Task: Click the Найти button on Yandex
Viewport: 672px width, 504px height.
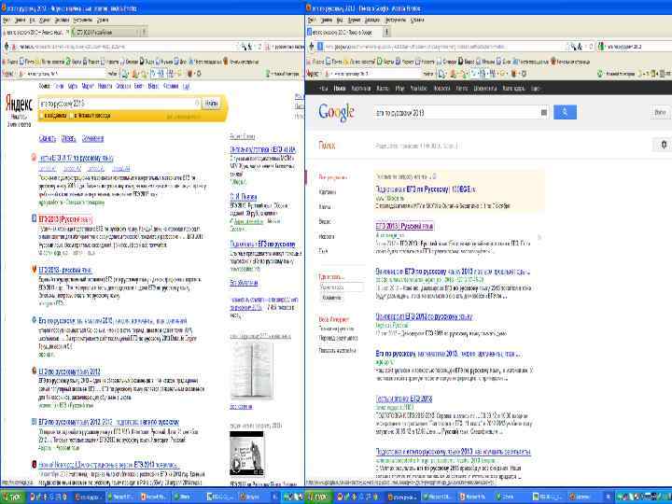Action: pyautogui.click(x=211, y=104)
